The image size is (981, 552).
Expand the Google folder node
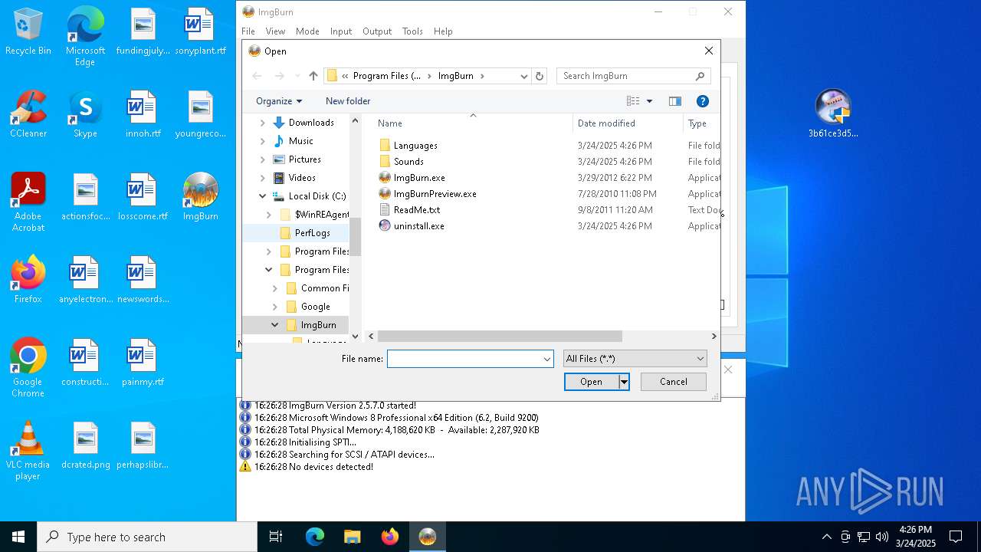point(275,307)
